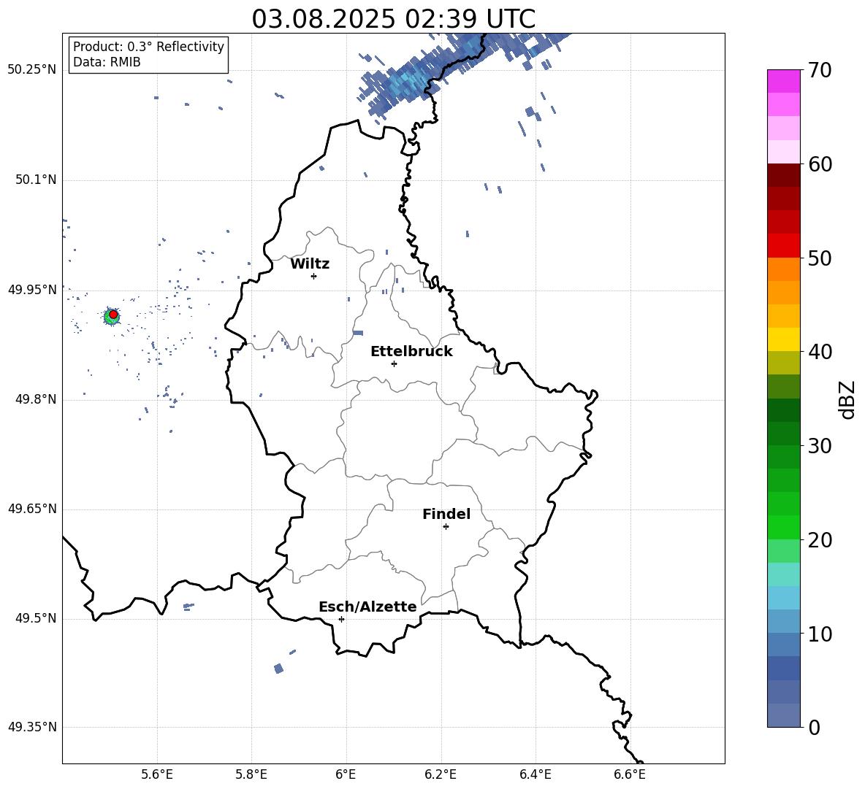Click the Wiltz cross marker

click(x=313, y=276)
